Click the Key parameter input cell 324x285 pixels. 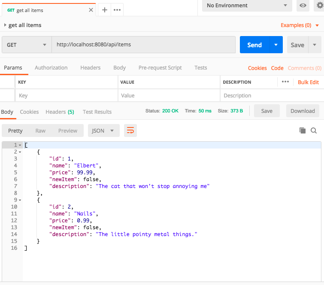pos(67,95)
